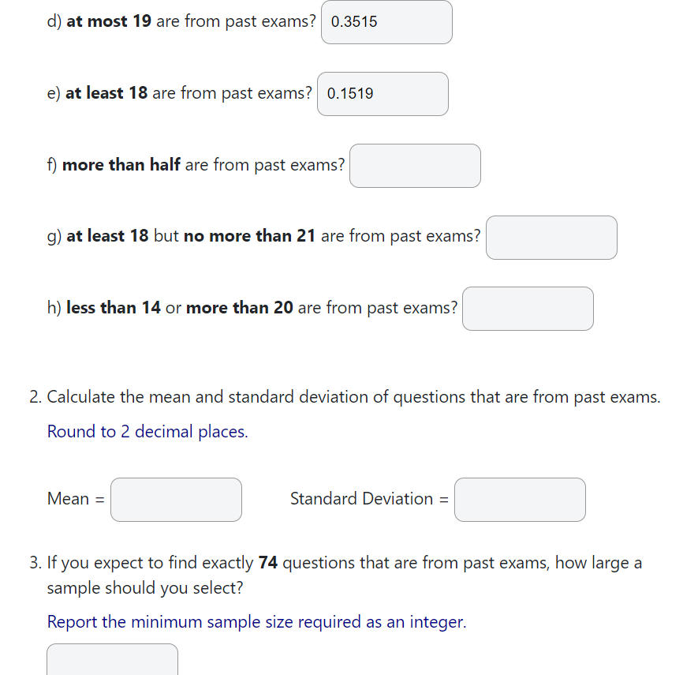Viewport: 698px width, 675px height.
Task: Click the Mean answer box
Action: coord(176,499)
